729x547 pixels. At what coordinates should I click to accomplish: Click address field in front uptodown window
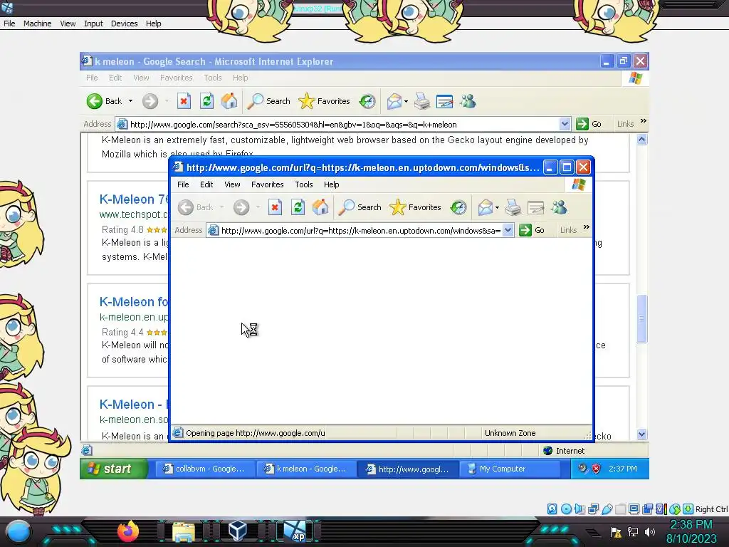[360, 230]
